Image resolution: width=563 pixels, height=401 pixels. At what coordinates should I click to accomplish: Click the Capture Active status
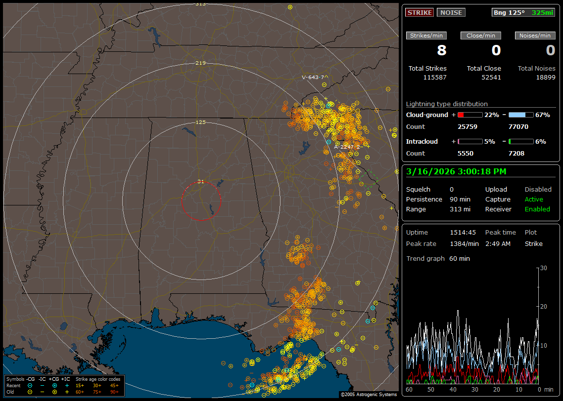point(534,199)
